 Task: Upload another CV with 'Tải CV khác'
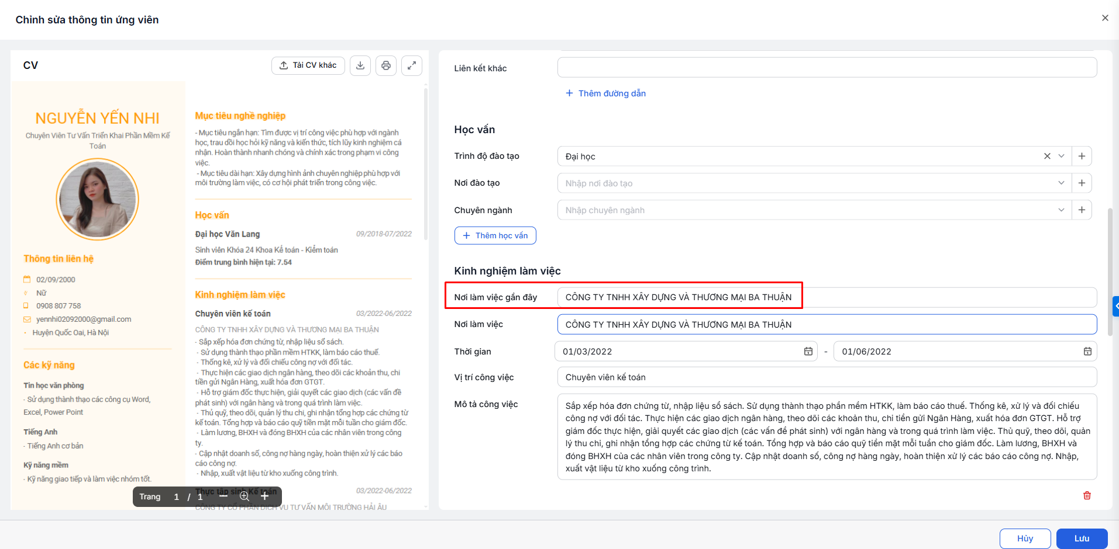click(x=308, y=65)
